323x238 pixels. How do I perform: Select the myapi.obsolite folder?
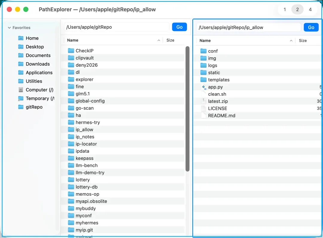click(123, 201)
